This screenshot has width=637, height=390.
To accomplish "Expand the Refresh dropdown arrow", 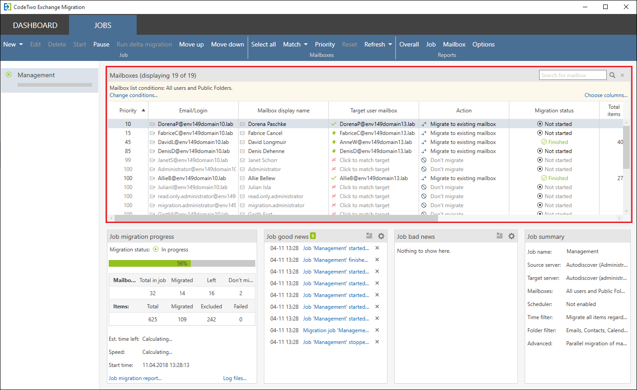I will point(390,44).
